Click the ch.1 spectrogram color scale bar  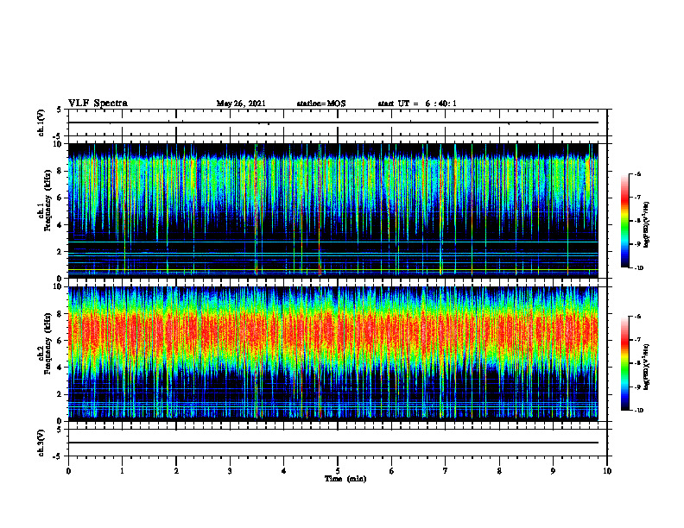click(x=624, y=221)
